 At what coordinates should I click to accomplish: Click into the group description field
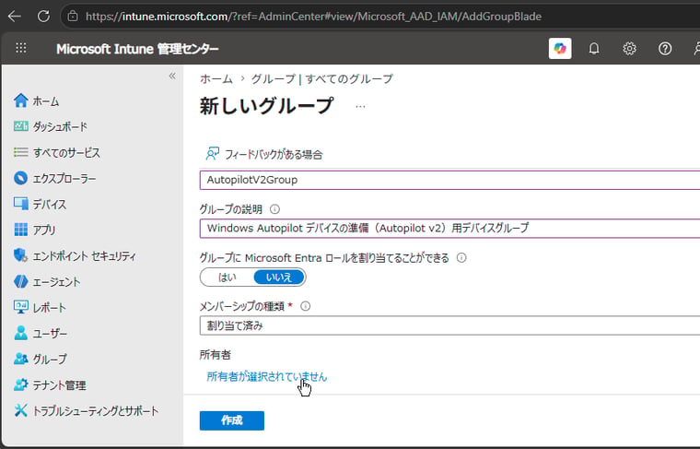(449, 229)
